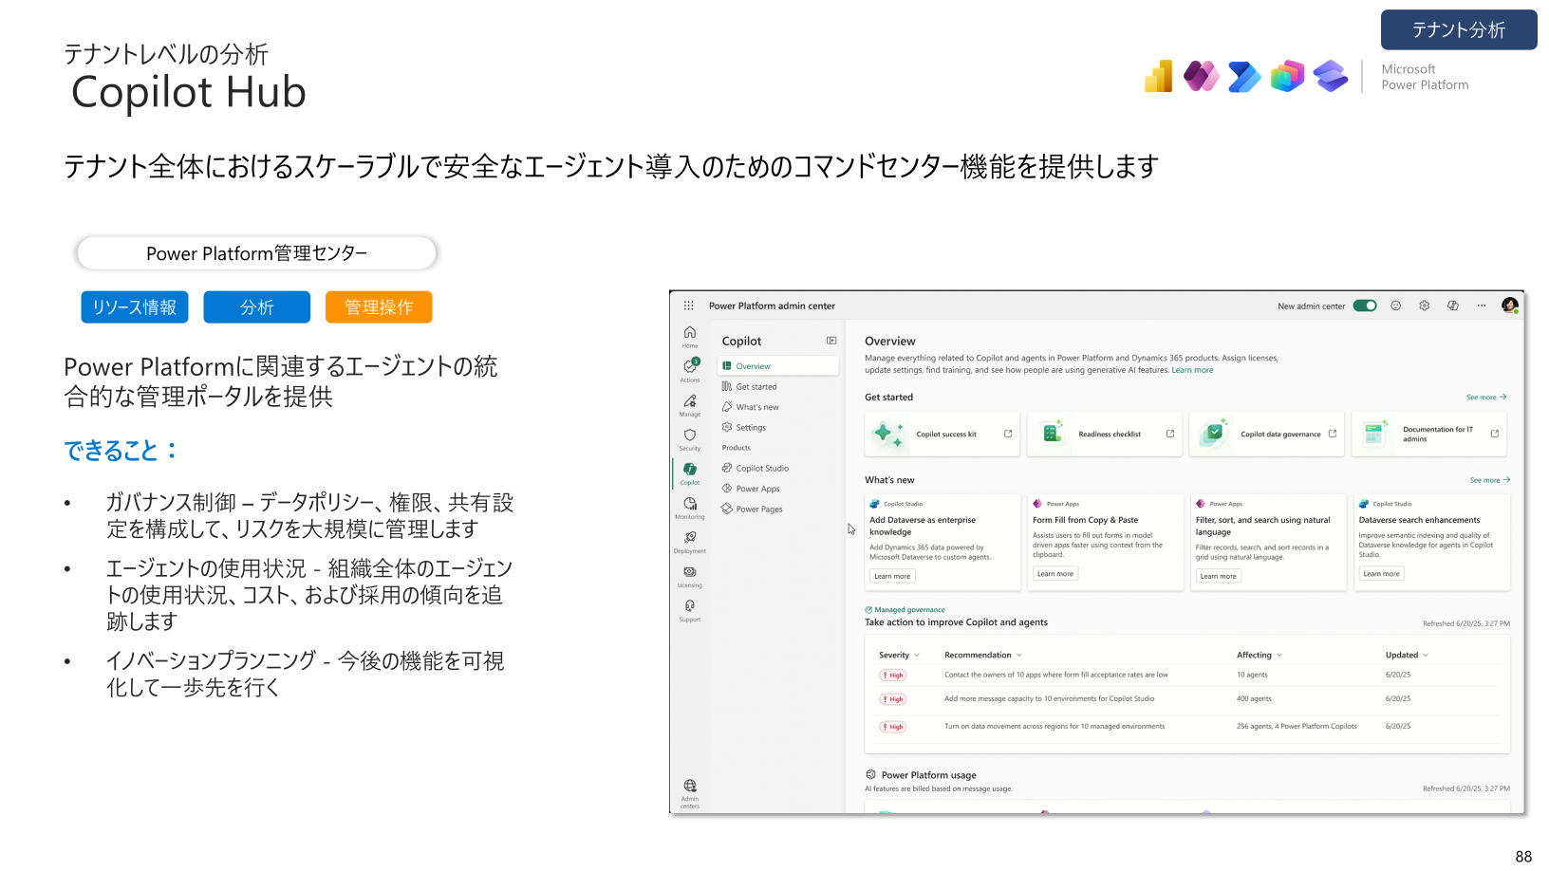Screen dimensions: 1549x871
Task: Open the user profile avatar
Action: [x=1510, y=305]
